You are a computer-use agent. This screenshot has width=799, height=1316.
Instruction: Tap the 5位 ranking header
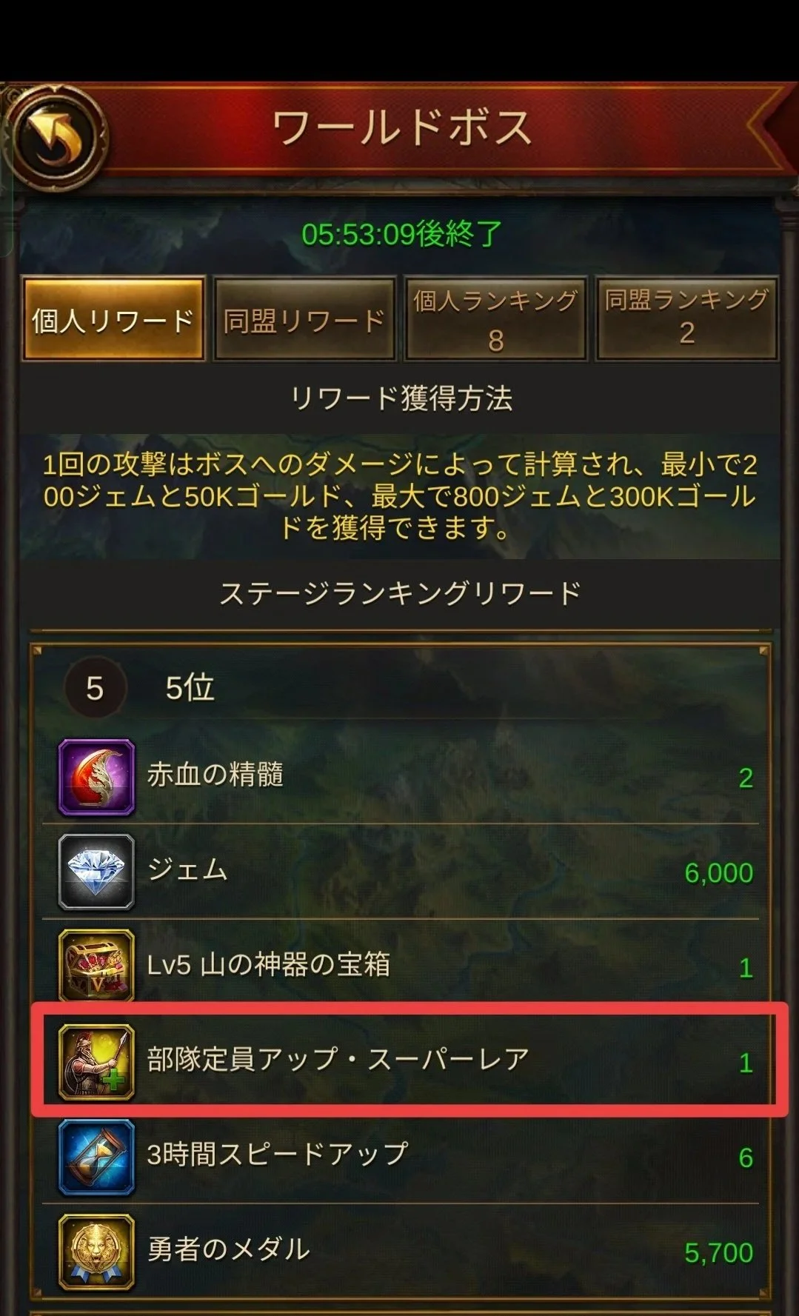click(190, 687)
